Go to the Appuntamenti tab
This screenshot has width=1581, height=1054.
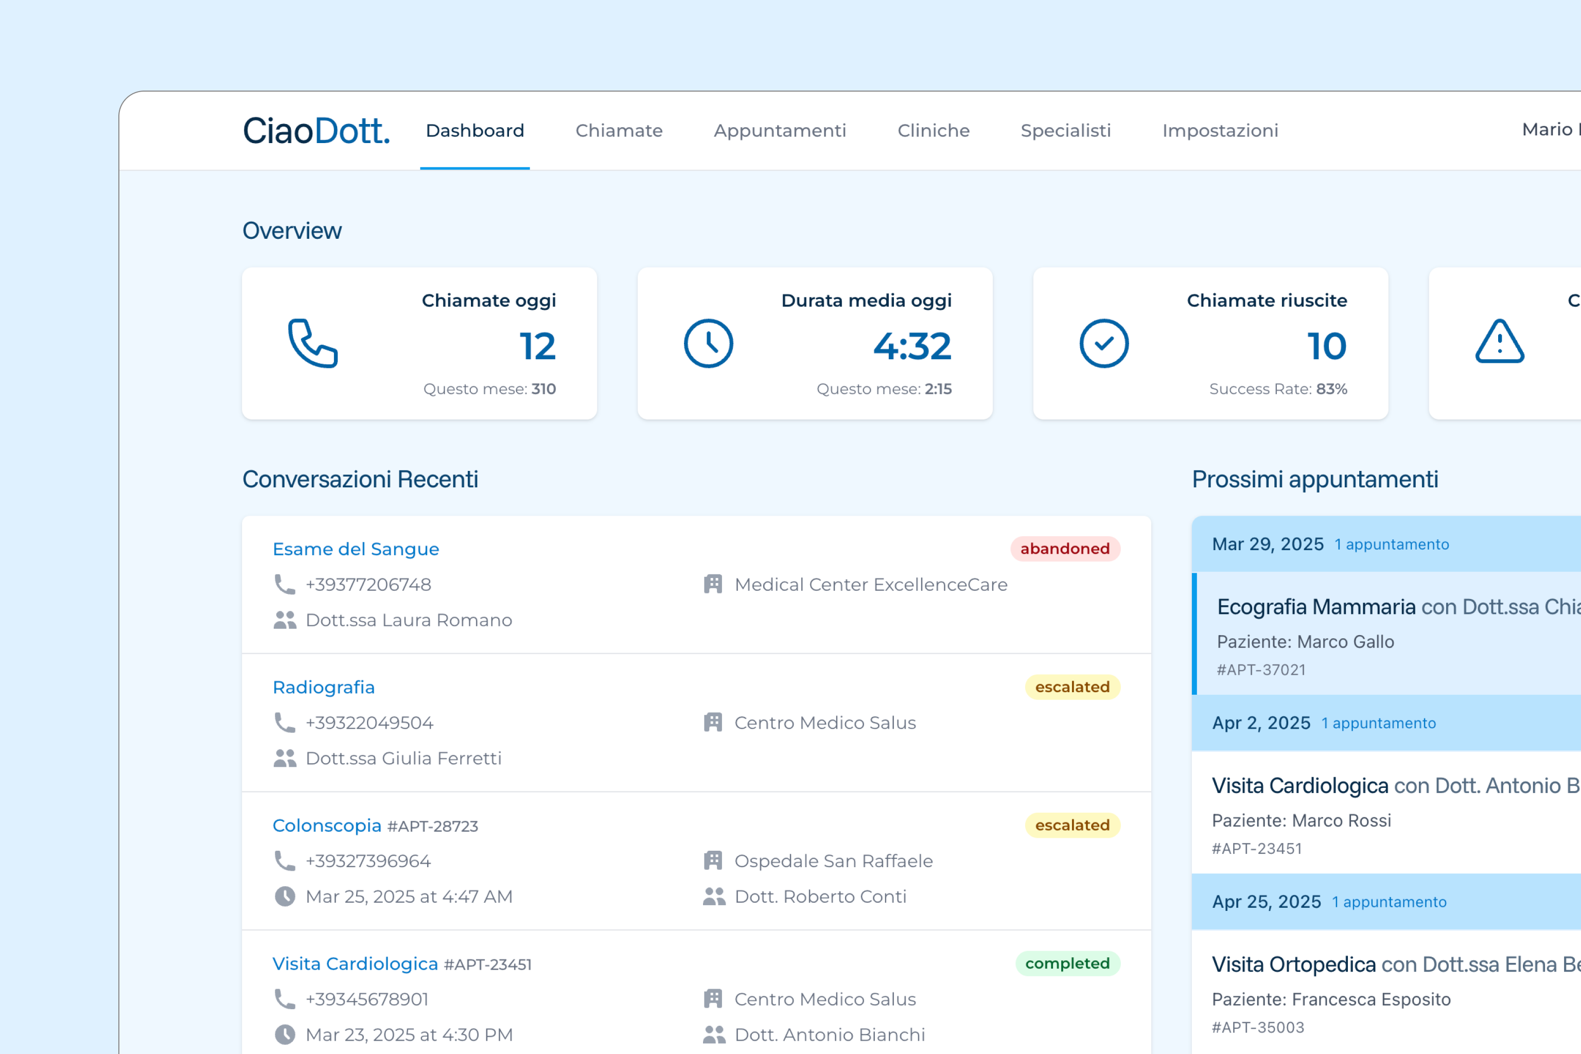(x=780, y=130)
